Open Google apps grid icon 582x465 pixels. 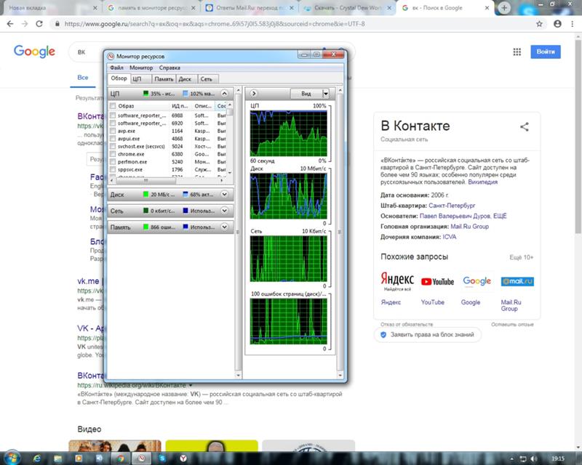(517, 52)
